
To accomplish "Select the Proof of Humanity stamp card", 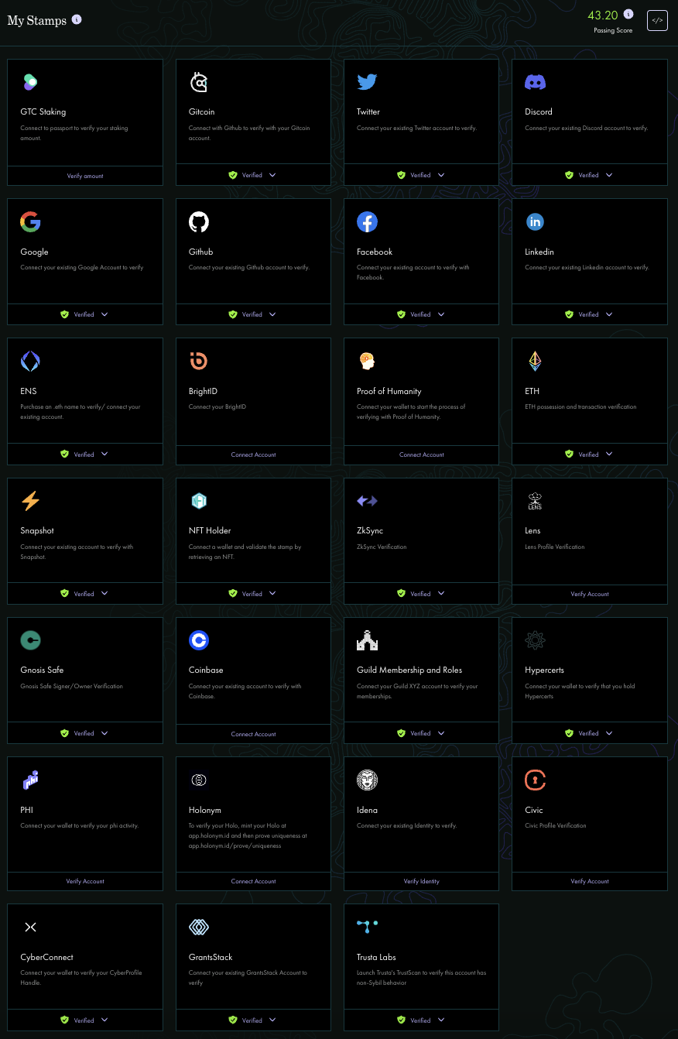I will (x=422, y=401).
